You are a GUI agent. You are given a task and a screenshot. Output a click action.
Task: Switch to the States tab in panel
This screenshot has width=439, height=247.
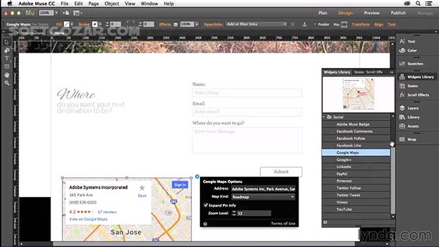tap(359, 72)
